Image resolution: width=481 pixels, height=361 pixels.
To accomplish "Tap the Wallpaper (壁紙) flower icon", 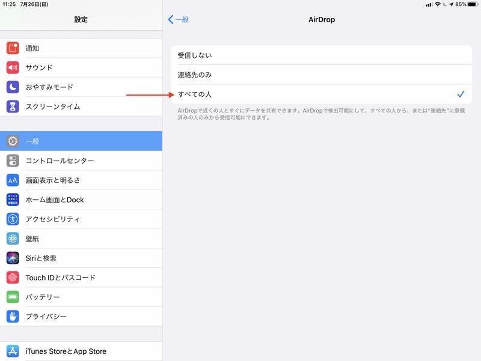I will [13, 238].
